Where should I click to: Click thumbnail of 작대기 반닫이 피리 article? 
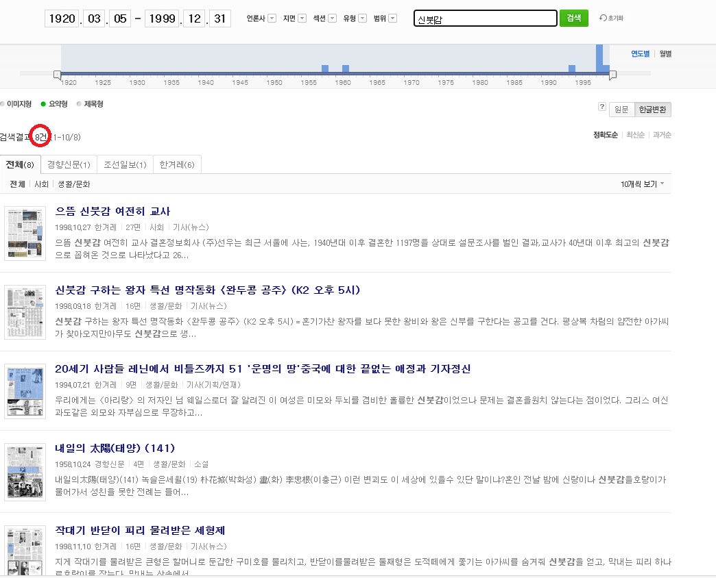(x=25, y=551)
